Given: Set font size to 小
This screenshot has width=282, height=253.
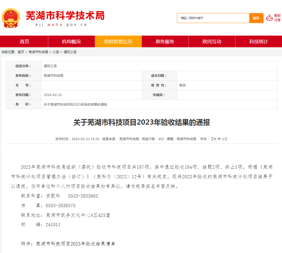Looking at the screenshot, I should click(223, 139).
